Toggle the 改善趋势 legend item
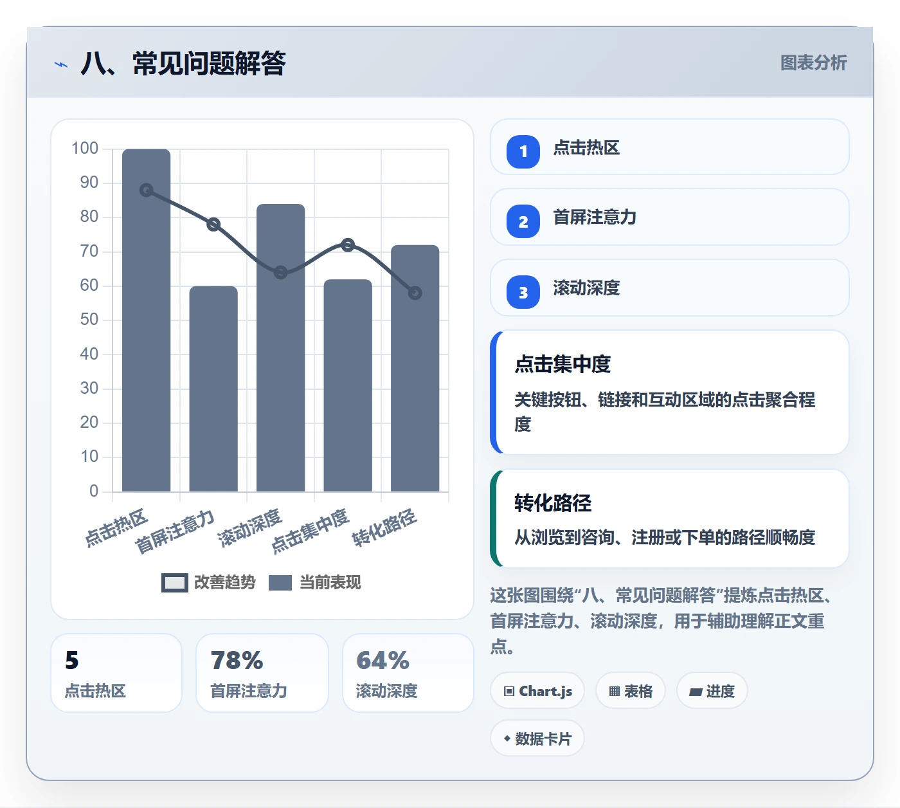 208,582
